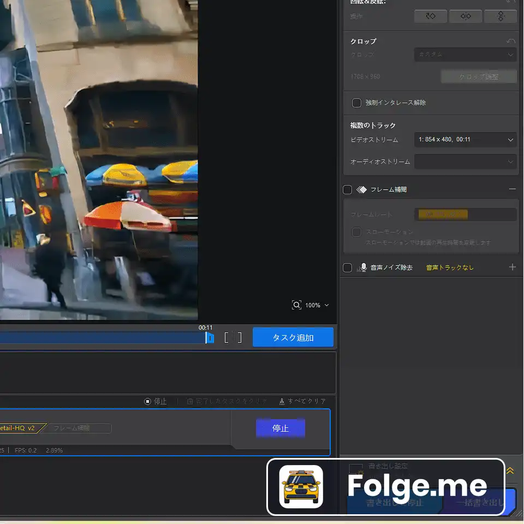Toggle the フレーム補間 checkbox
This screenshot has width=524, height=524.
pos(347,189)
